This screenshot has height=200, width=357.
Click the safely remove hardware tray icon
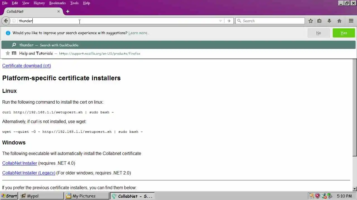329,196
